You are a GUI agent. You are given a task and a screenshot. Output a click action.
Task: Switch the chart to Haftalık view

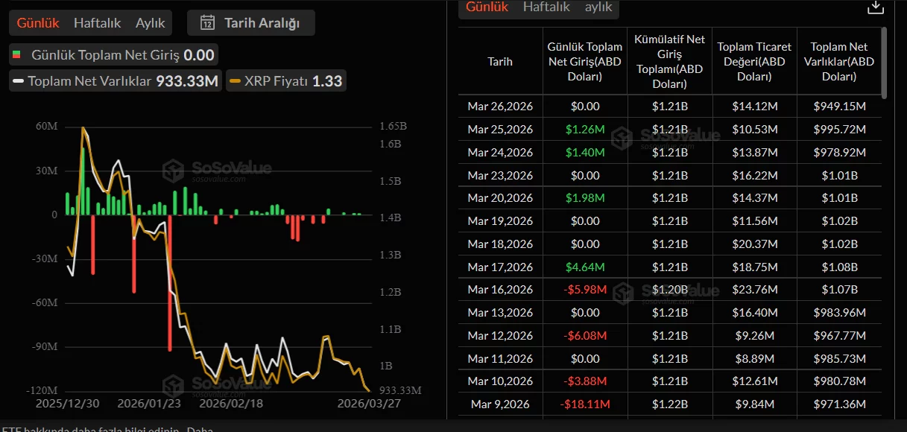tap(97, 23)
